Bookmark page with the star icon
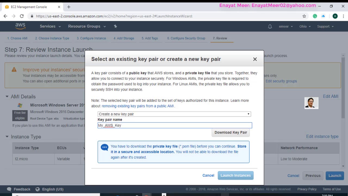 click(304, 16)
